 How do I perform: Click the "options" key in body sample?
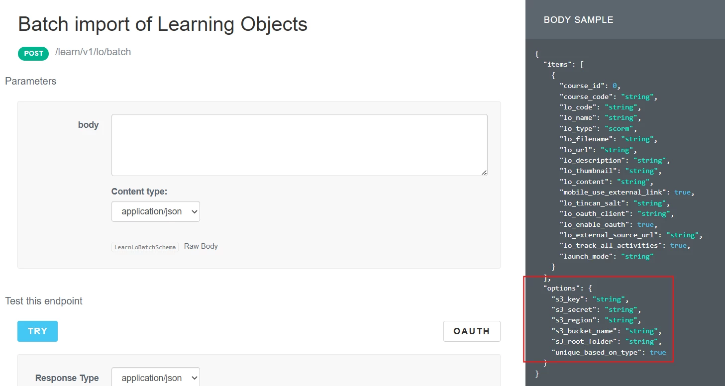point(561,288)
